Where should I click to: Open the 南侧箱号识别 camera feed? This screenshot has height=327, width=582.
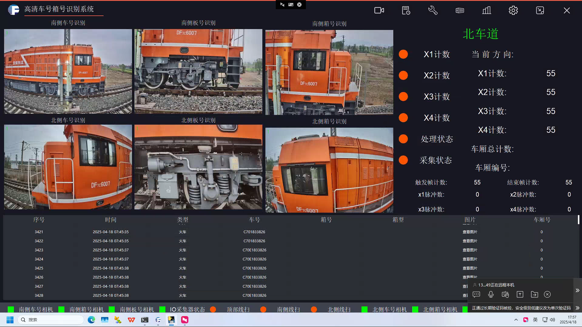tap(329, 72)
